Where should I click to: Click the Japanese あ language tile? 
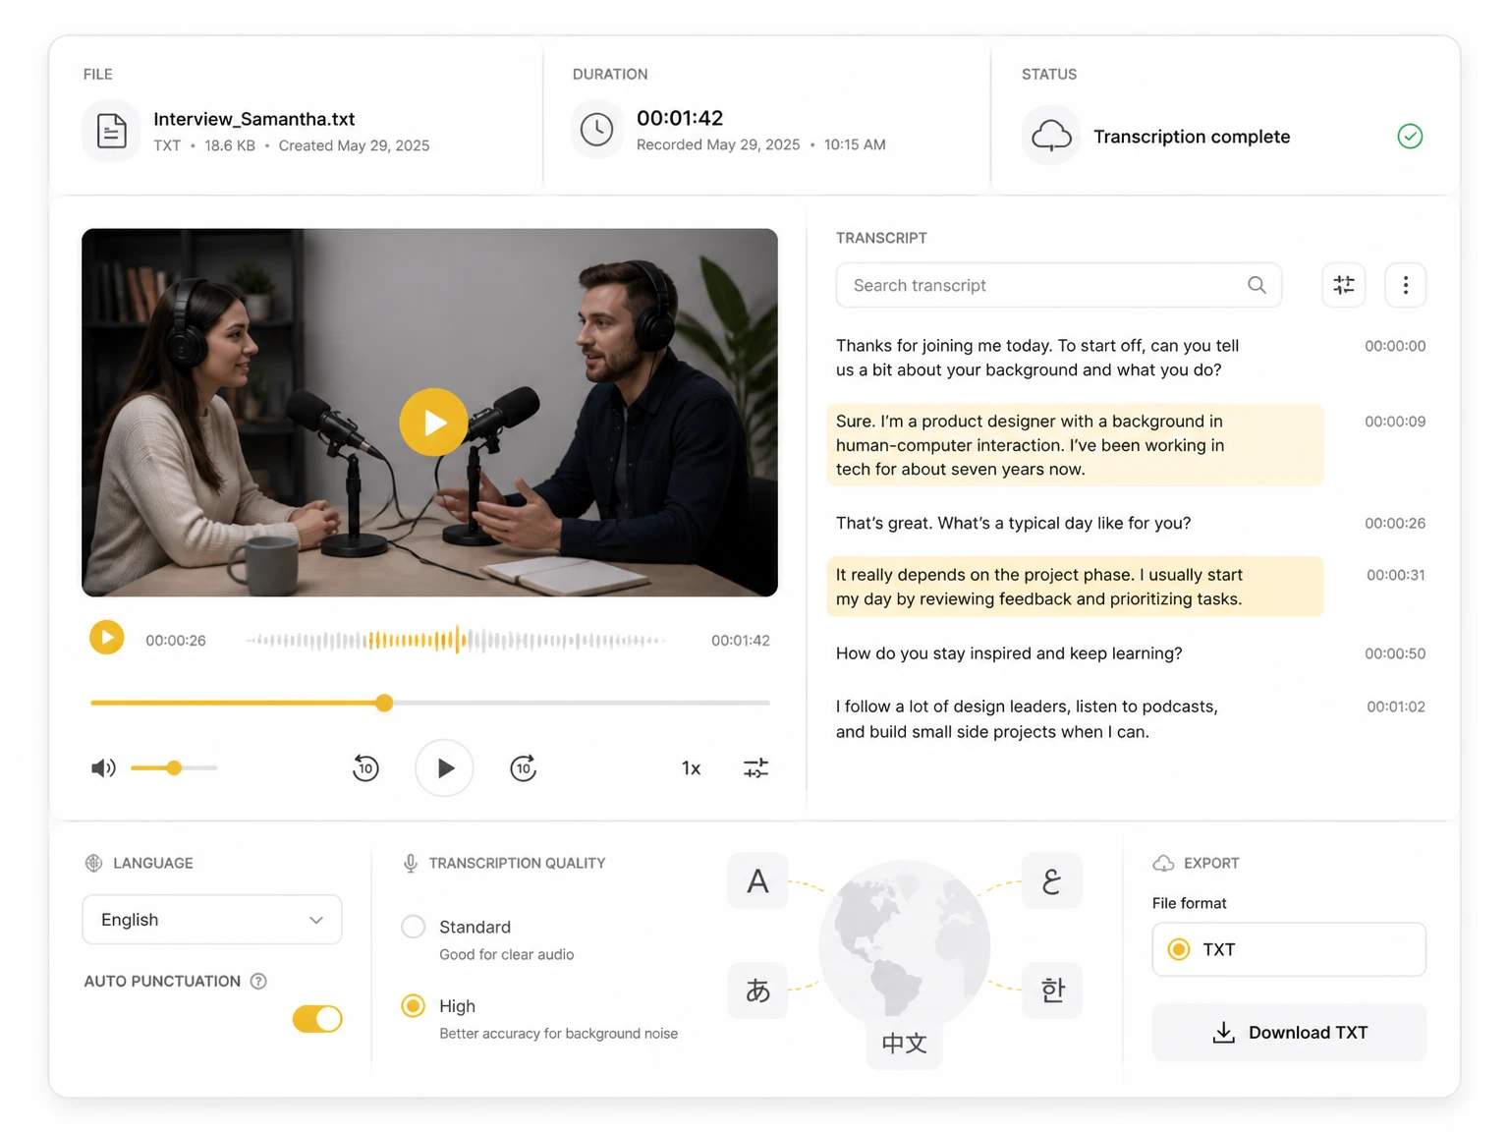click(x=757, y=990)
